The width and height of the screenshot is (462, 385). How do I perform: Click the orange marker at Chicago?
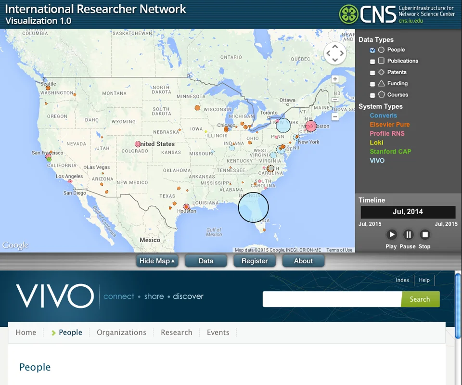pos(226,129)
